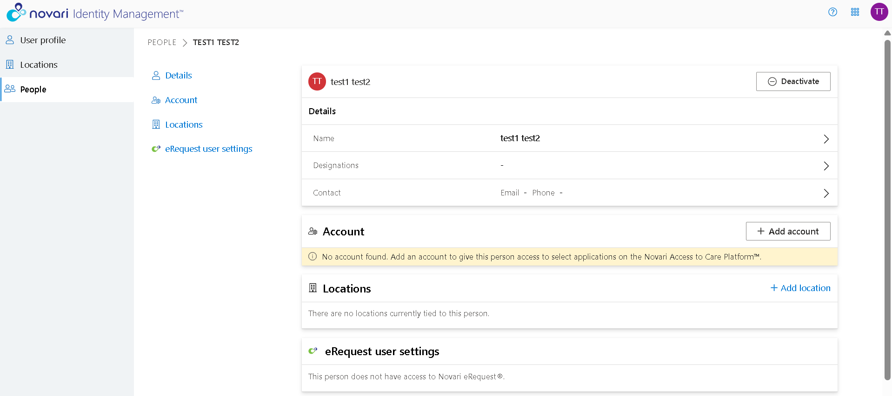892x396 pixels.
Task: Click 'This person does not have access' text
Action: tap(406, 377)
